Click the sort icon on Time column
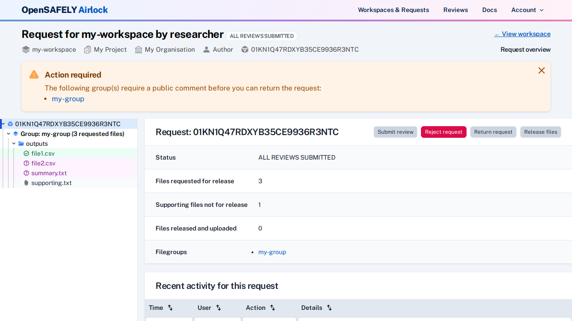Screen dimensions: 572x321 coord(170,308)
